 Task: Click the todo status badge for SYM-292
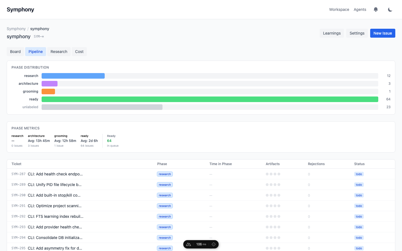(359, 216)
